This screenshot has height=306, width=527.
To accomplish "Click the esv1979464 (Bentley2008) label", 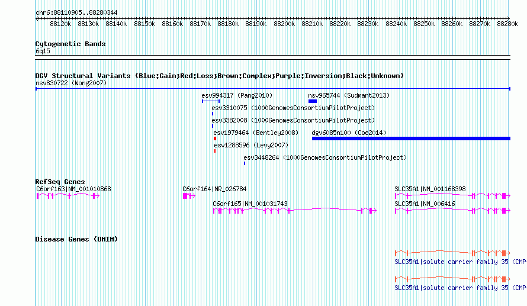I will [256, 133].
